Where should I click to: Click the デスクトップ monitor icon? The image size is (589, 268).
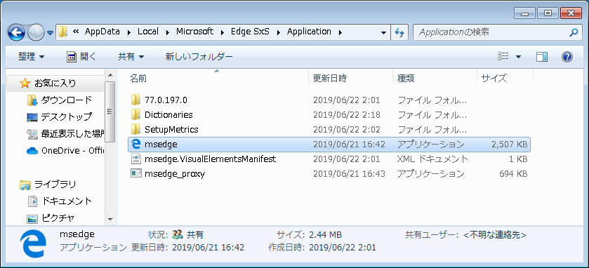pos(32,117)
